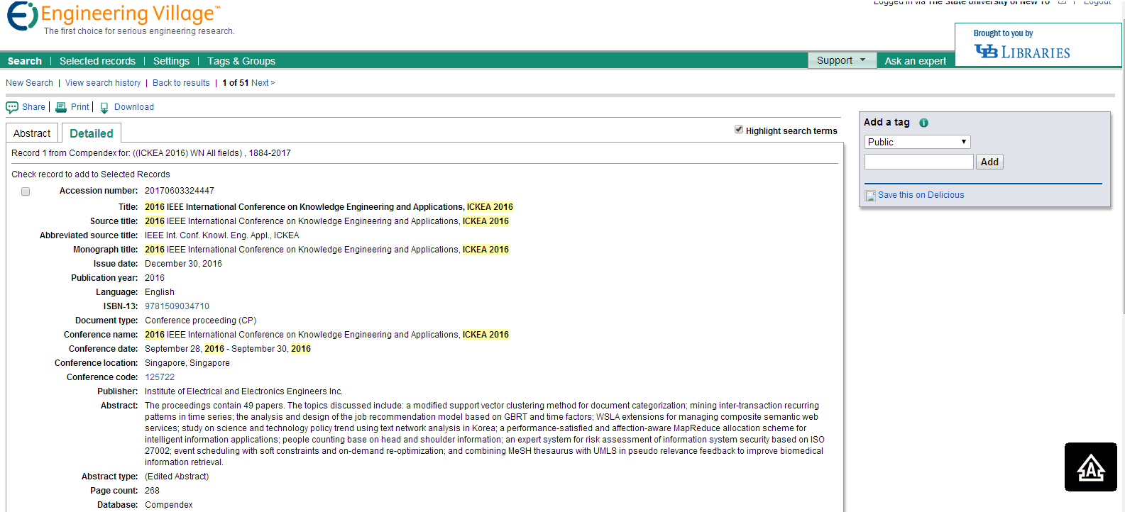The width and height of the screenshot is (1125, 512).
Task: Click the Engineering Village logo icon
Action: pos(22,16)
